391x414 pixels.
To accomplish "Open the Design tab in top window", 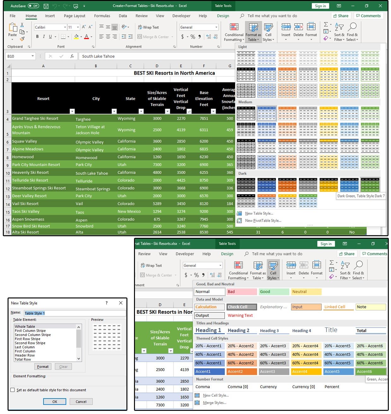I will pos(223,16).
